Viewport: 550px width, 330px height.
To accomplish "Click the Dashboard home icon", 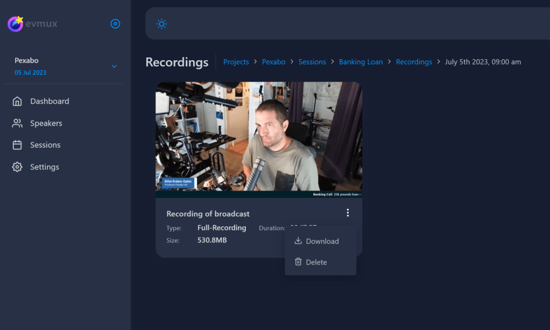I will pyautogui.click(x=17, y=101).
